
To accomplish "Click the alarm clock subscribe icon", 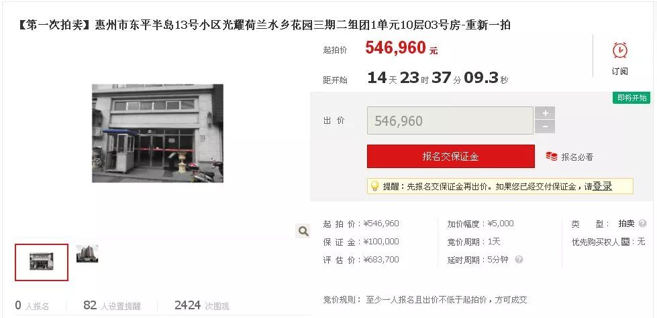I will (x=619, y=50).
